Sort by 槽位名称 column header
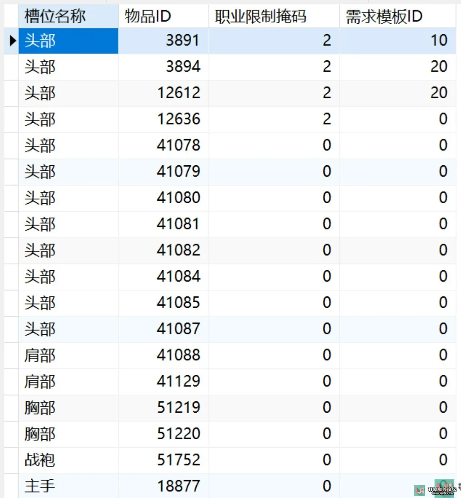Image resolution: width=461 pixels, height=498 pixels. 69,16
